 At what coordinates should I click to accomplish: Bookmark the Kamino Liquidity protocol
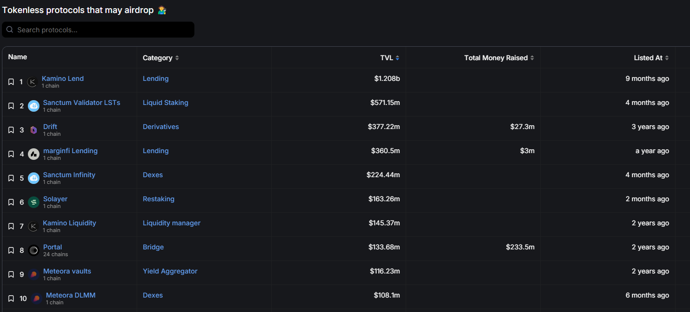11,226
